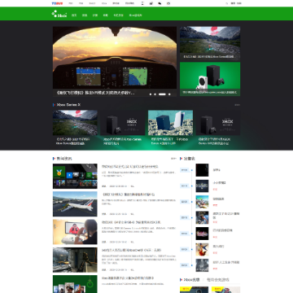Select the last carousel indicator dot
Screen dimensions: 293x293
(169, 94)
